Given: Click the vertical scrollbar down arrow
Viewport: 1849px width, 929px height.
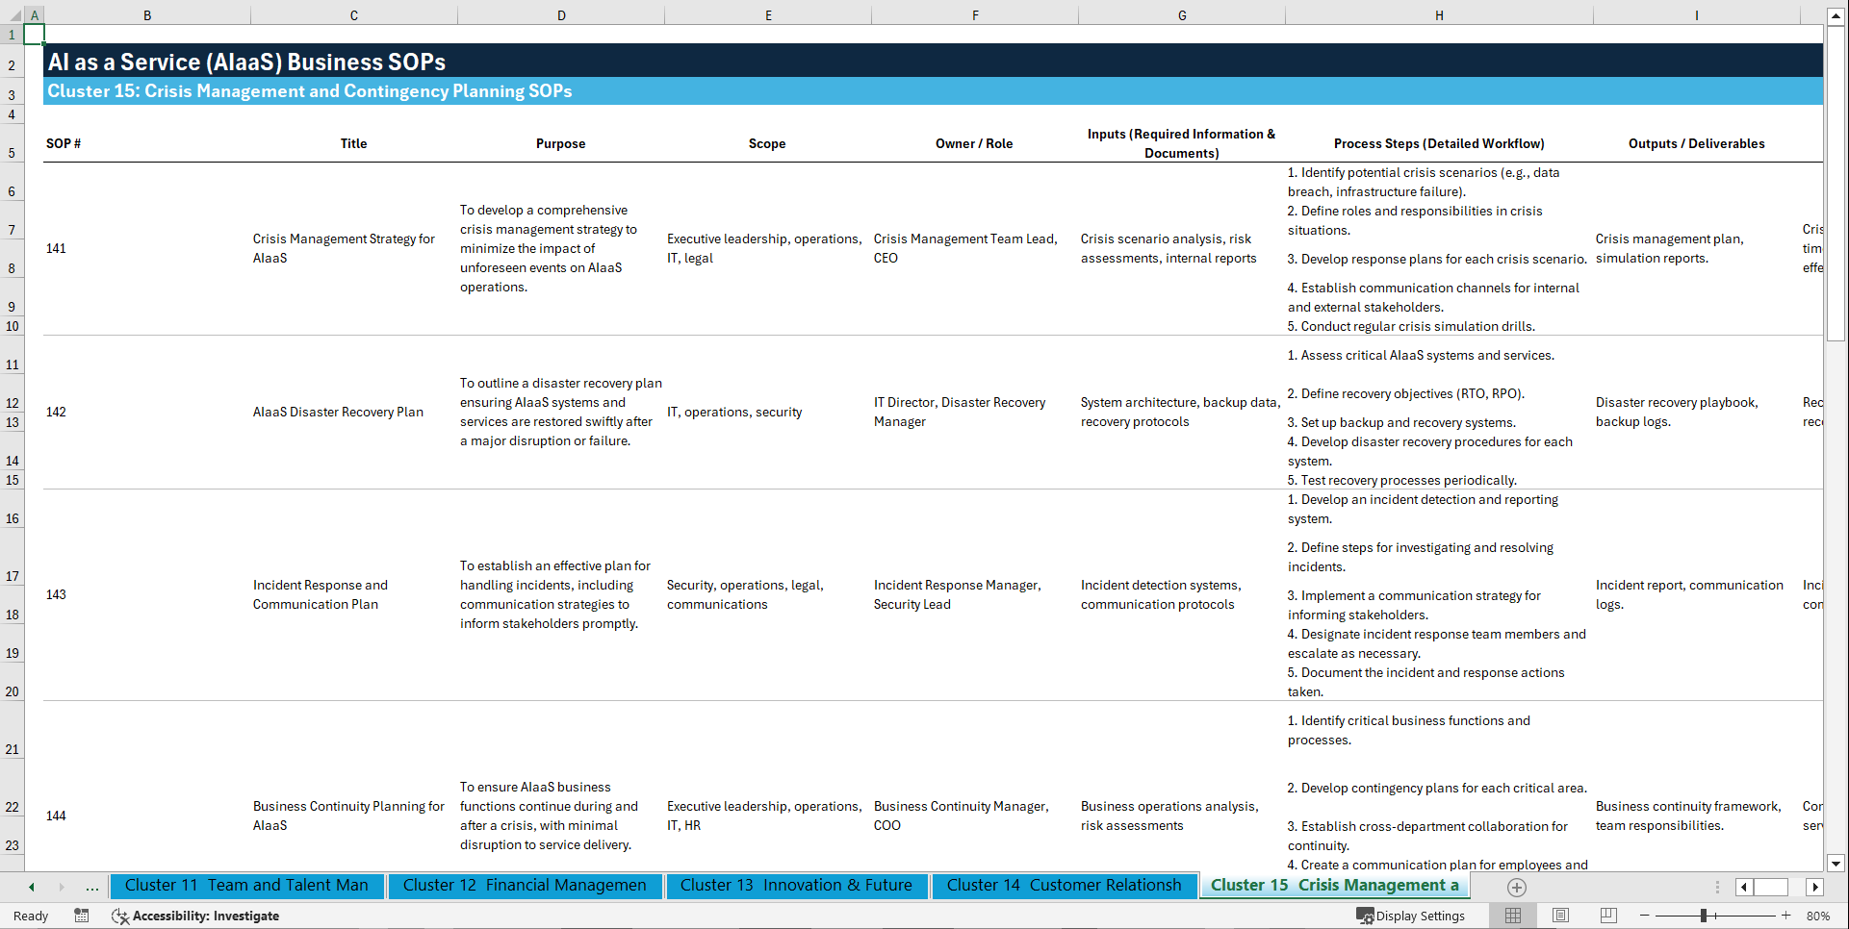Looking at the screenshot, I should [1836, 864].
